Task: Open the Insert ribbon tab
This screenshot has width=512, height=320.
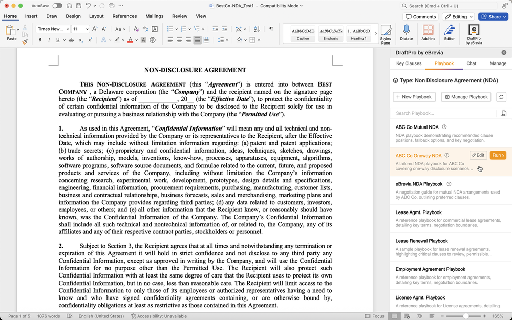Action: (x=31, y=16)
